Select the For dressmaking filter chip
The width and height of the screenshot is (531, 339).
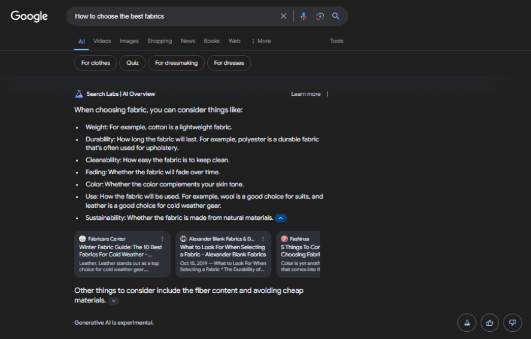176,63
